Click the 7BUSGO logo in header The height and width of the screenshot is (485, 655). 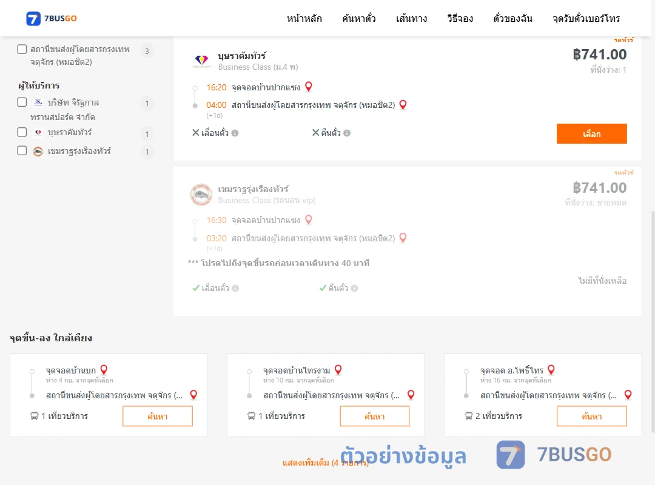click(52, 18)
